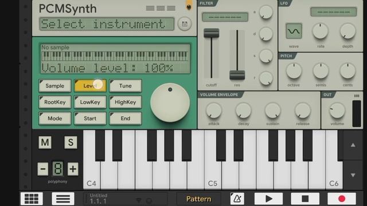Open the filter type display dropdown
The width and height of the screenshot is (367, 206).
click(225, 17)
